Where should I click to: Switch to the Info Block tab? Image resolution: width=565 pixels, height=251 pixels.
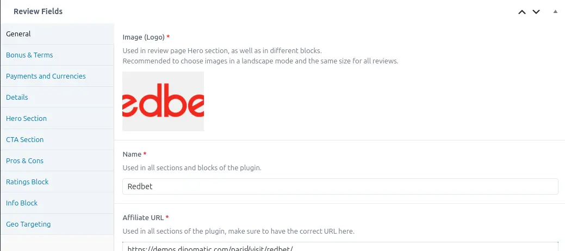coord(22,203)
